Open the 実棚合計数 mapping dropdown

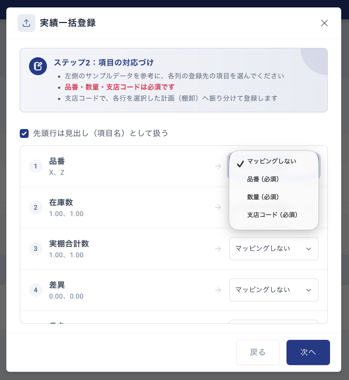tap(273, 249)
